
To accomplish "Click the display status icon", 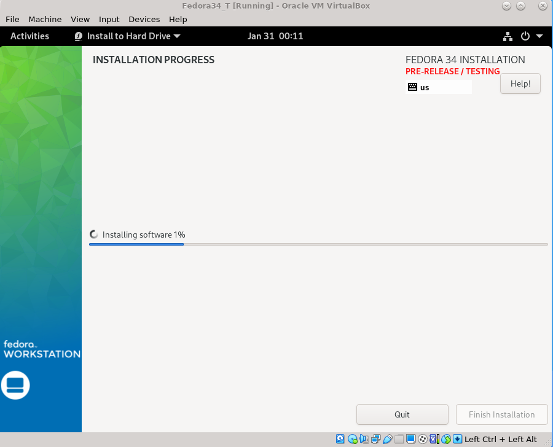I will [x=410, y=439].
